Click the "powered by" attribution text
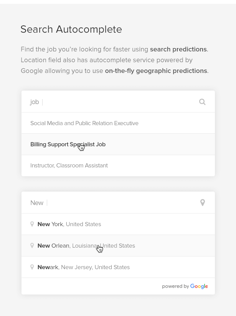This screenshot has height=316, width=236. pos(175,286)
